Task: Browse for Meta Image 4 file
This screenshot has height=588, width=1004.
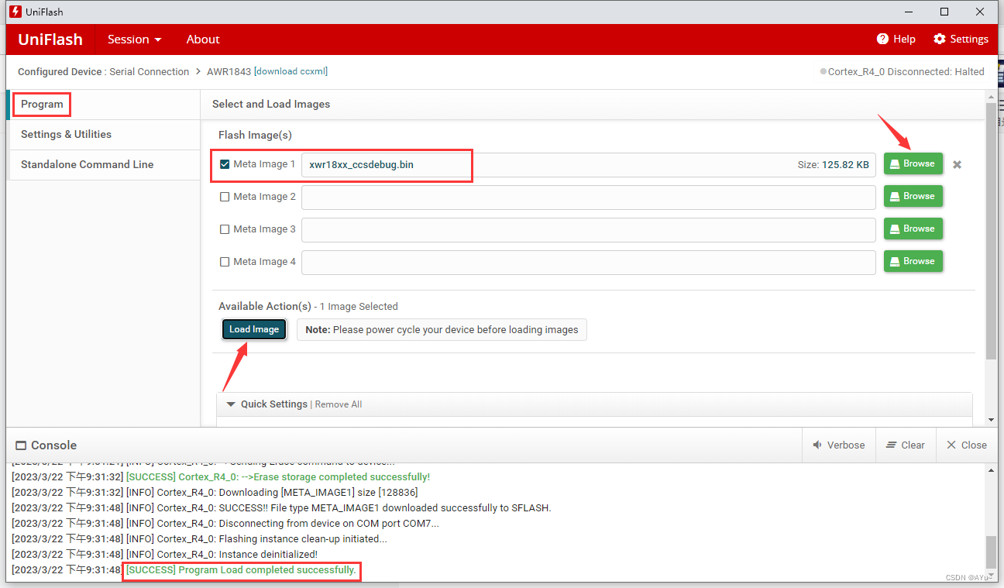Action: (x=913, y=261)
